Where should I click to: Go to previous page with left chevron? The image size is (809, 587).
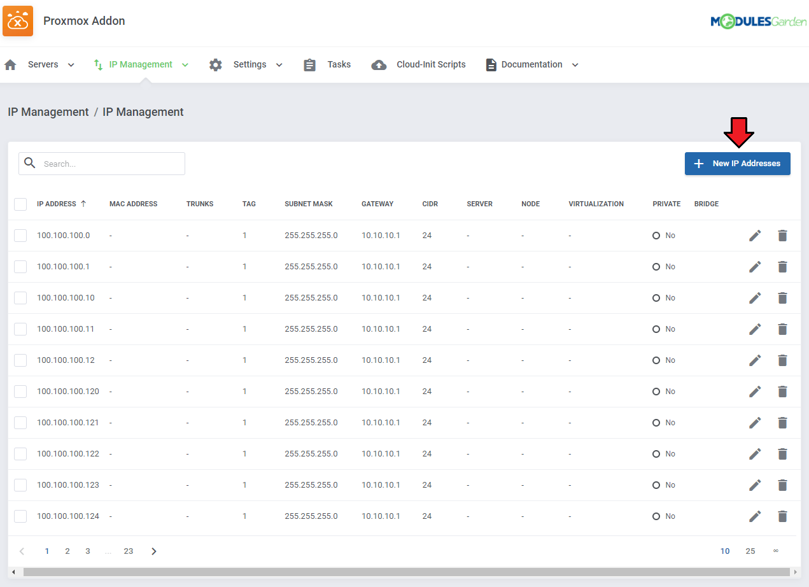click(x=22, y=551)
